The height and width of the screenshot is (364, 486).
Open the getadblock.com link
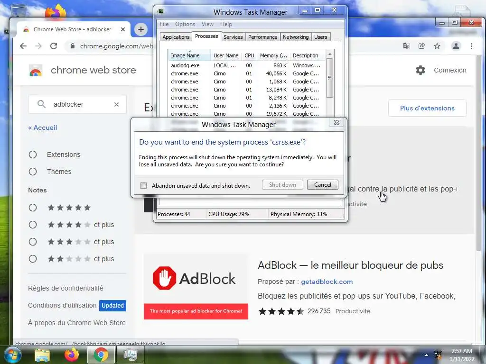tap(327, 282)
